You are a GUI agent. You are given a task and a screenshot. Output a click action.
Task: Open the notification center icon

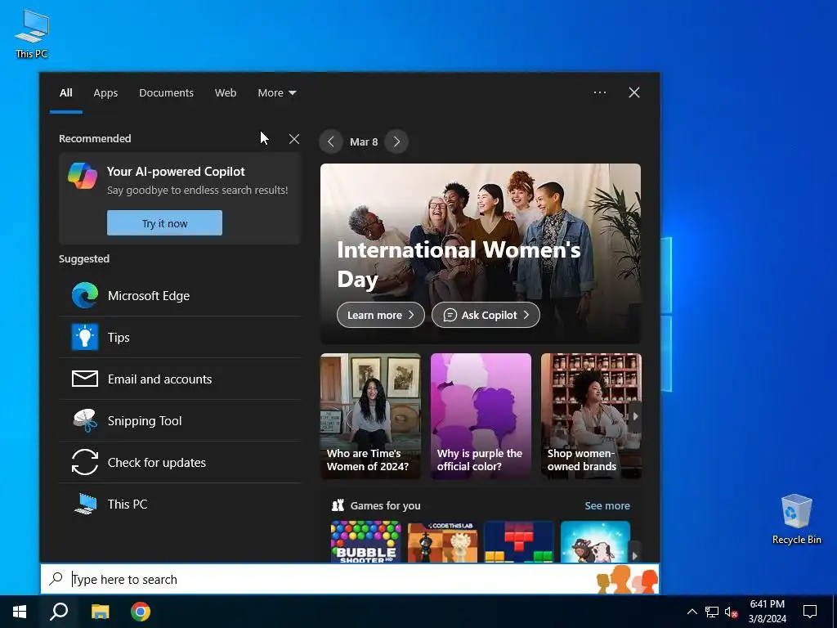tap(810, 612)
